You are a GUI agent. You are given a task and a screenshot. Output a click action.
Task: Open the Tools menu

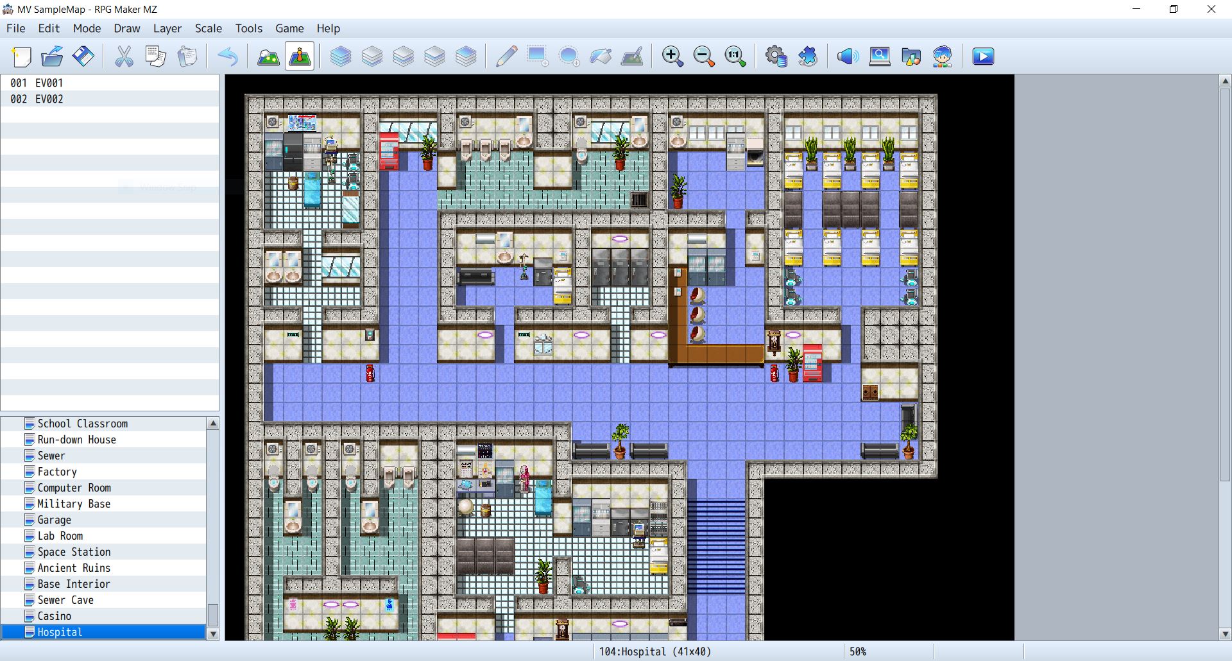(x=249, y=28)
